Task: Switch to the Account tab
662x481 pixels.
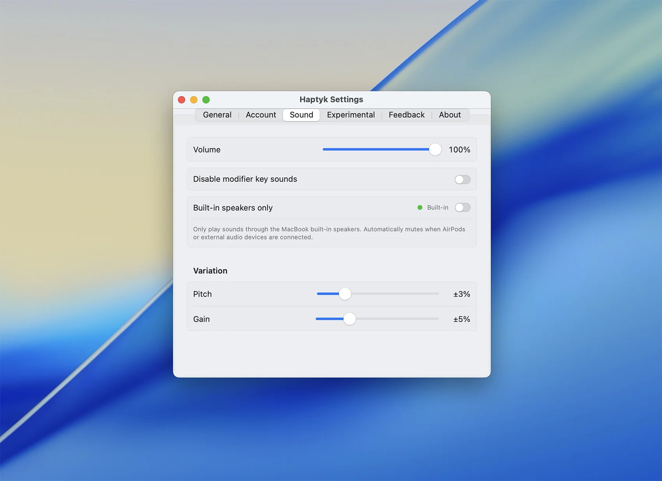Action: point(261,115)
